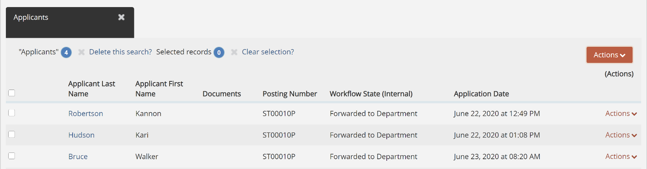This screenshot has height=169, width=647.
Task: Select the checkbox on the Hudson row
Action: point(12,134)
